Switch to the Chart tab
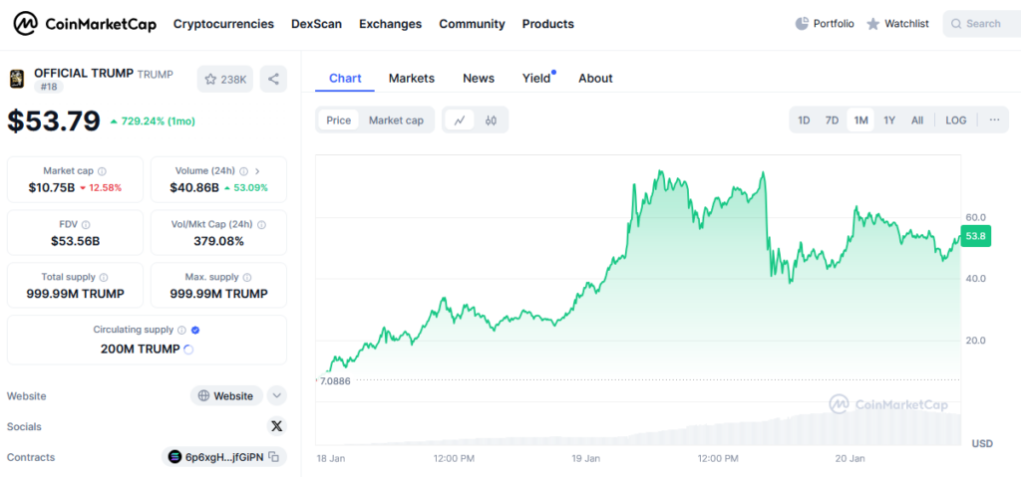The width and height of the screenshot is (1021, 477). click(345, 78)
